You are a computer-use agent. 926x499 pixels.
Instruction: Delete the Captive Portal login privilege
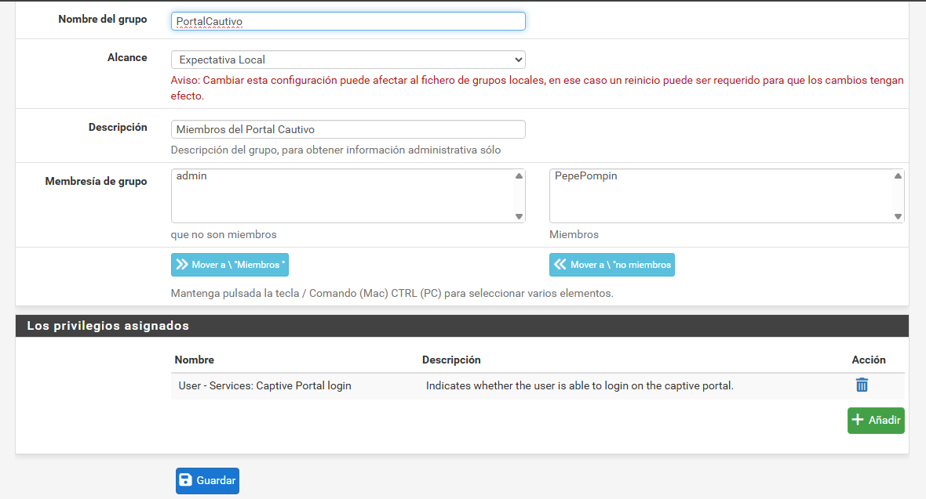tap(862, 385)
